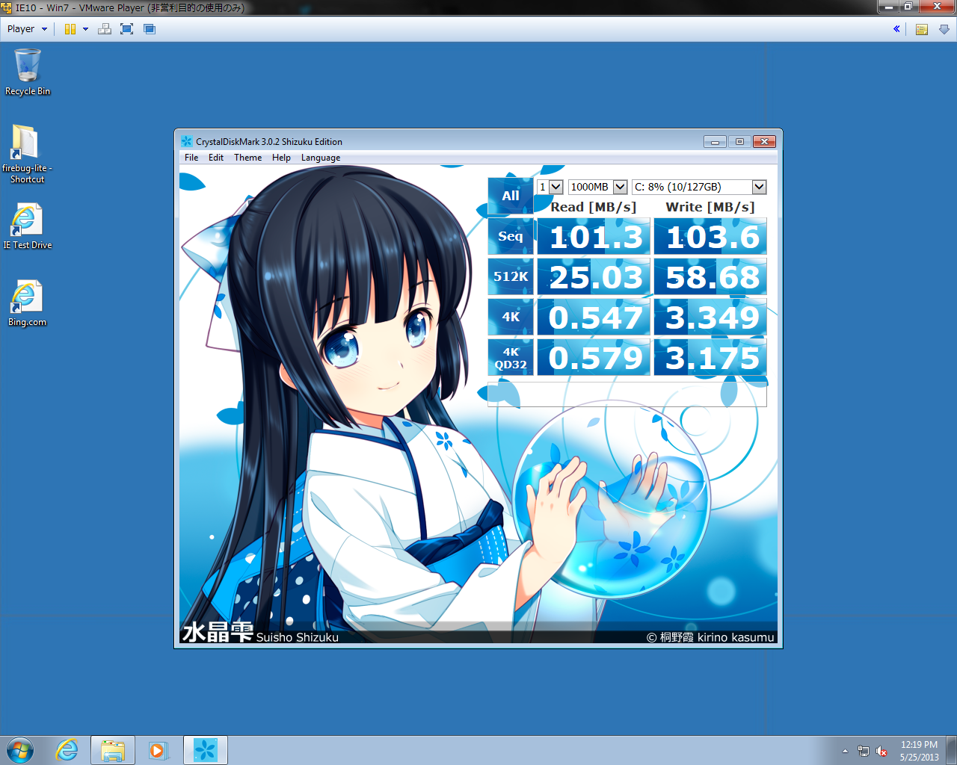Open the Help menu in CrystalDiskMark
The height and width of the screenshot is (765, 957).
tap(281, 158)
